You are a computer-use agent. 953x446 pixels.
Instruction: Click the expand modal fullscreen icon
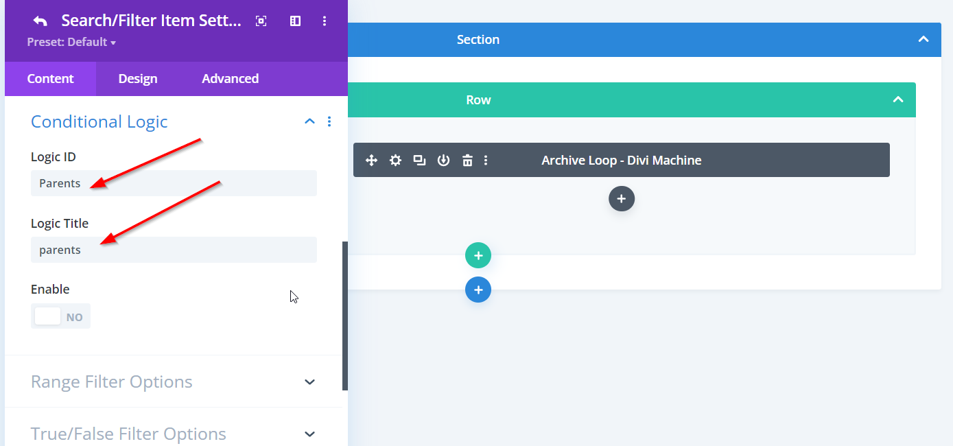[261, 21]
